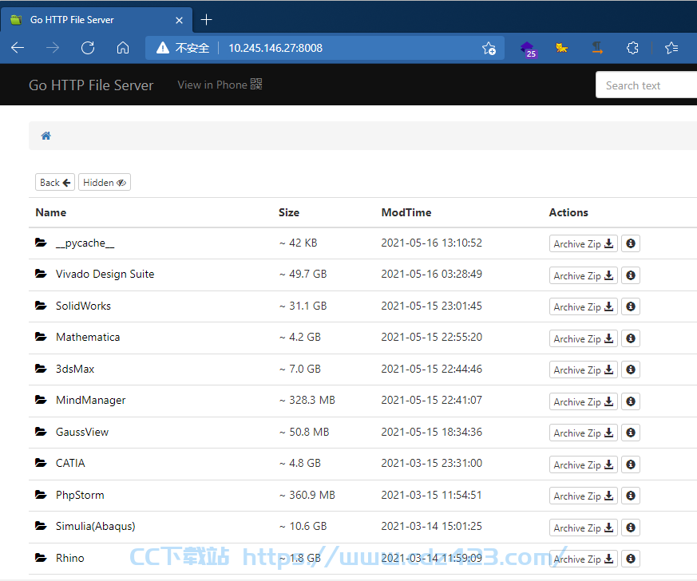Archive Zip the 3dsMax folder
Image resolution: width=697 pixels, height=581 pixels.
[x=583, y=370]
